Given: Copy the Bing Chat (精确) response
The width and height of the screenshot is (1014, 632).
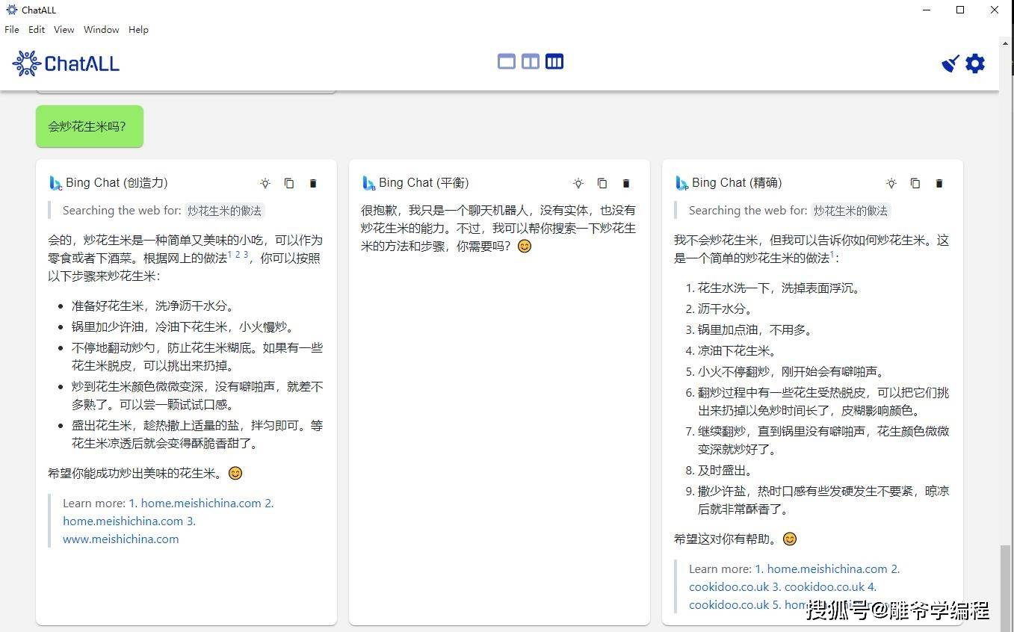Looking at the screenshot, I should point(915,183).
